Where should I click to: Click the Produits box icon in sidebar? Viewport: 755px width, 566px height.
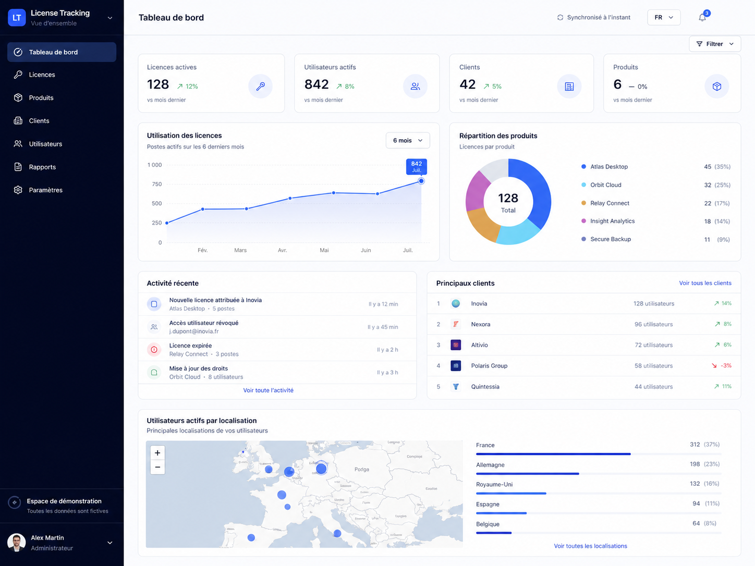[x=18, y=97]
